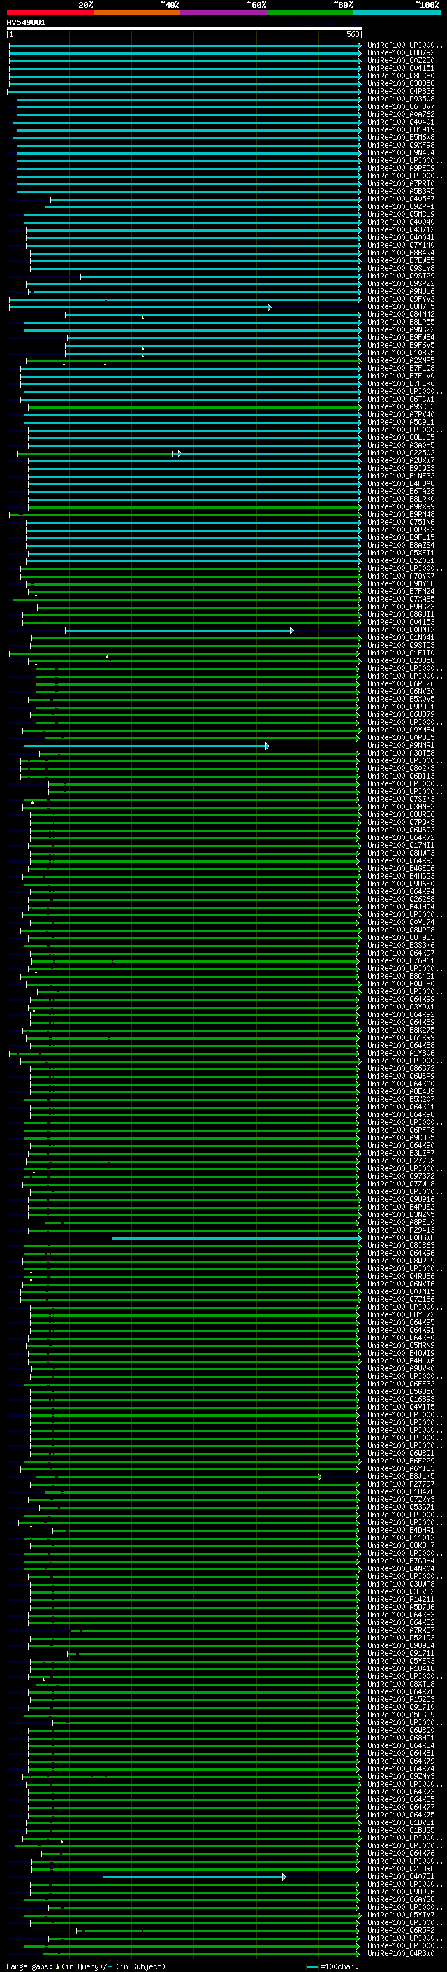Select label UniRef100_Q3UWP8
This screenshot has height=1972, width=447.
tap(401, 1584)
